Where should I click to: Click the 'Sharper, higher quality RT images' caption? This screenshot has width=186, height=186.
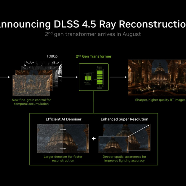[160, 100]
